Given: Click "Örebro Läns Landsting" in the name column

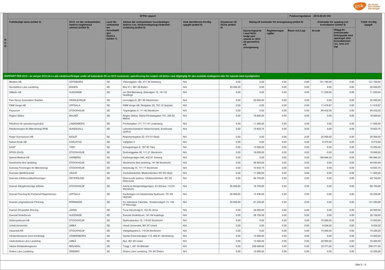Looking at the screenshot, I should [38, 252].
